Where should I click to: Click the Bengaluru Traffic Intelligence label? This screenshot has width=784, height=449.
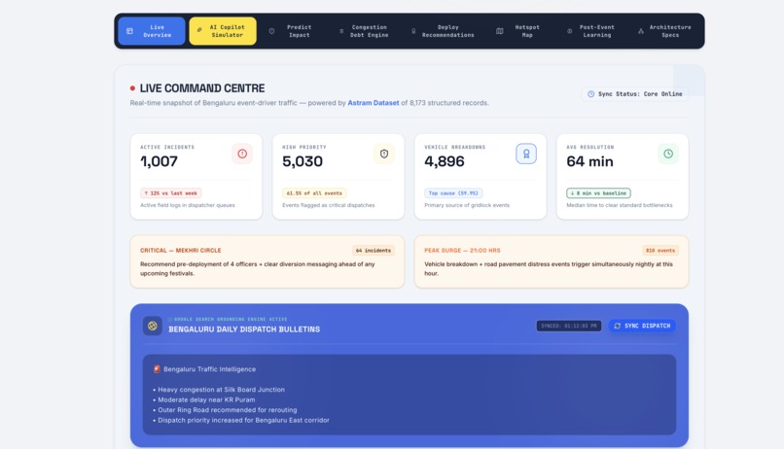click(209, 369)
